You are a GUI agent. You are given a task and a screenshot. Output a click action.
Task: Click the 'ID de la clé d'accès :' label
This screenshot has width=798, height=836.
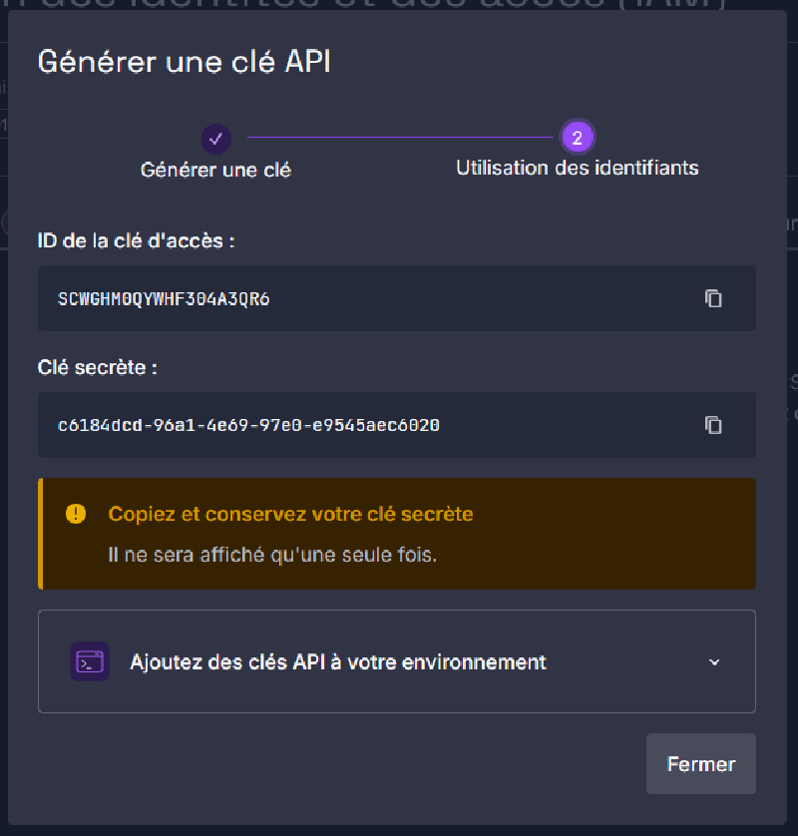136,241
